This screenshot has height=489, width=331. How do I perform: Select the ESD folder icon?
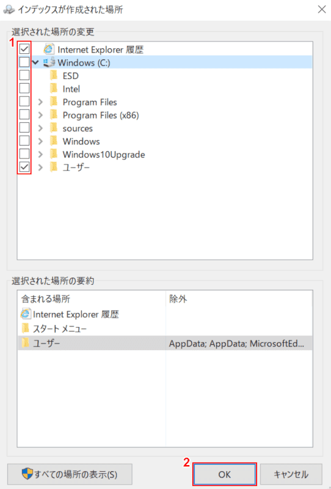coord(54,75)
